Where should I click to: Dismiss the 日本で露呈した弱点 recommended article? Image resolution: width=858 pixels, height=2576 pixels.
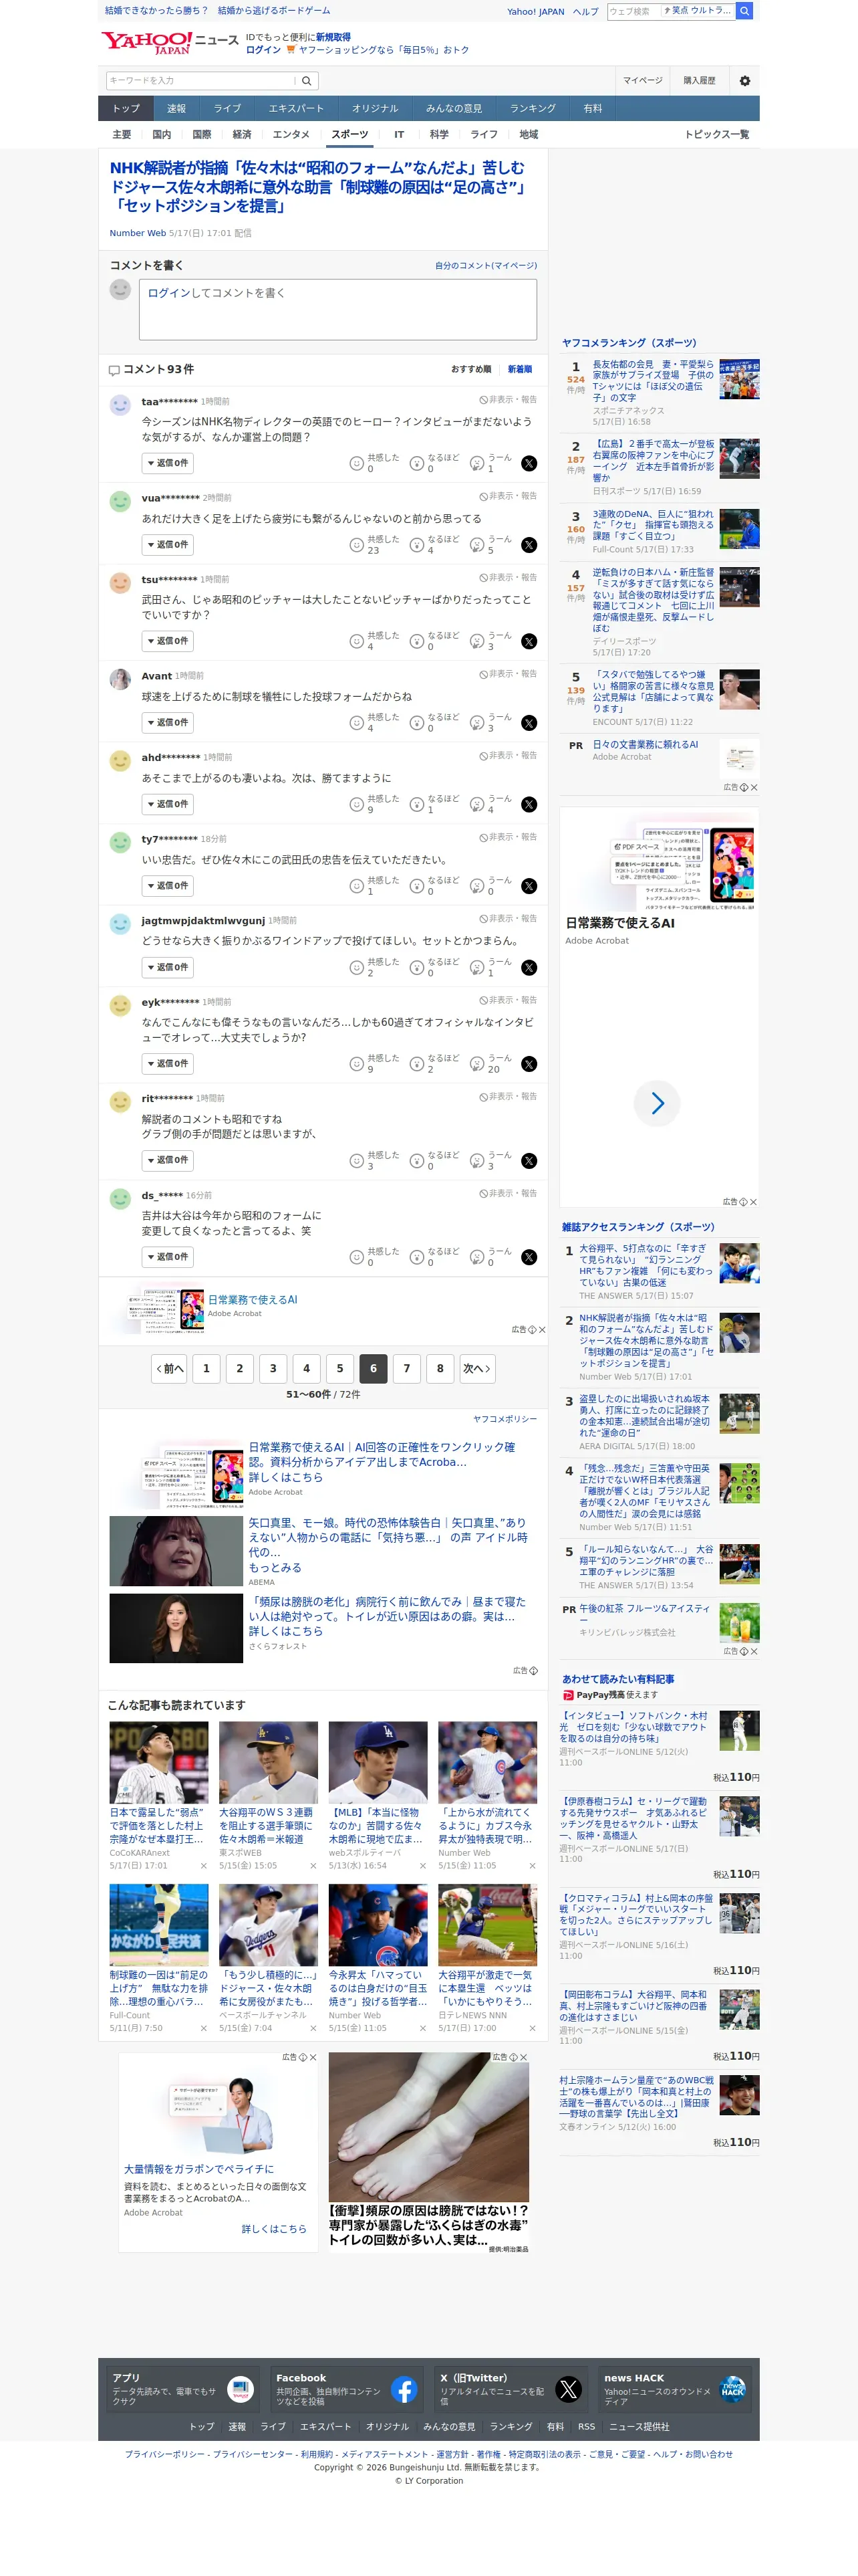pyautogui.click(x=204, y=1866)
